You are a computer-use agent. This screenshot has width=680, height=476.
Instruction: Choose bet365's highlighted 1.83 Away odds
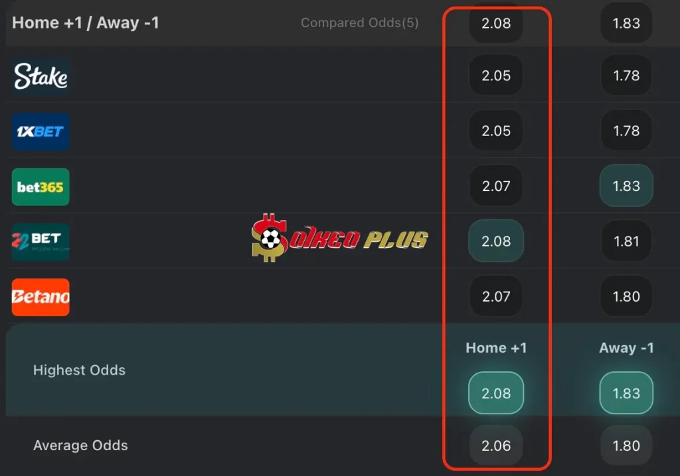pos(626,186)
